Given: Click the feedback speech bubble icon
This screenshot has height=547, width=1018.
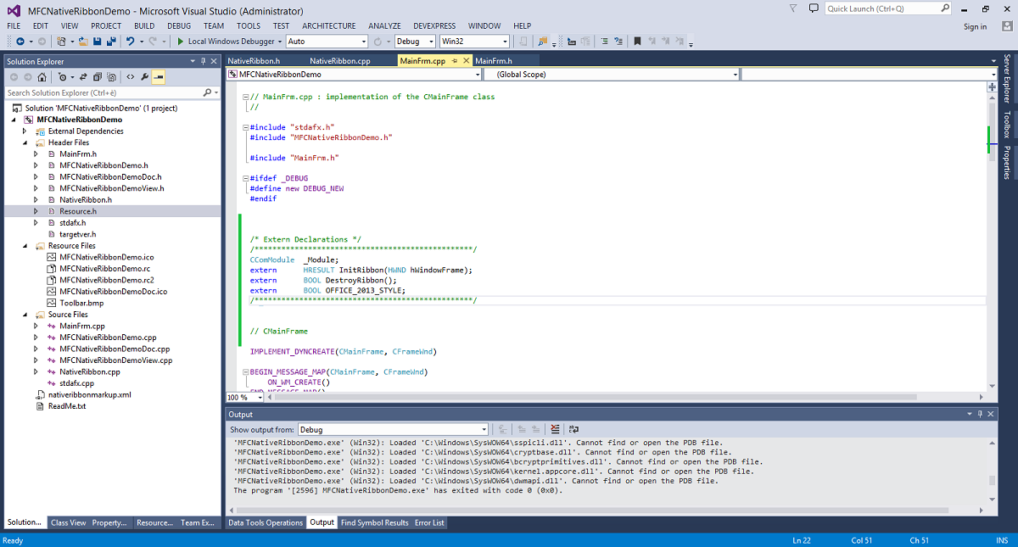Looking at the screenshot, I should tap(813, 8).
